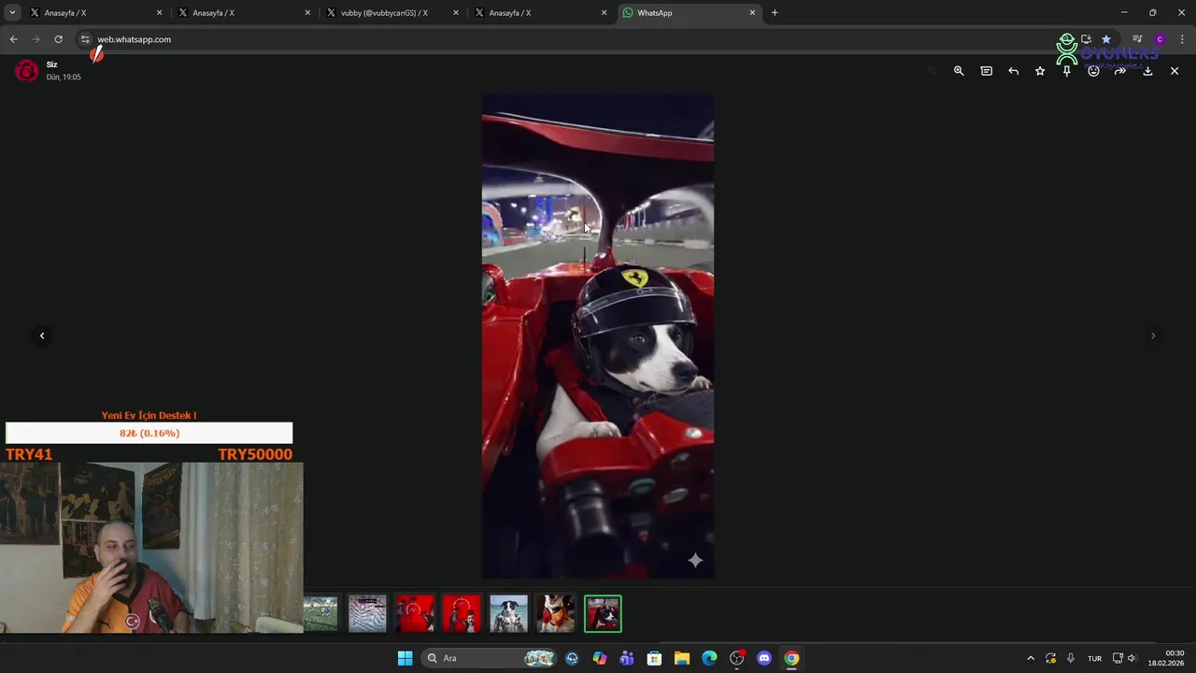Screen dimensions: 1196x673
Task: Switch to the vubby (@vubbycanGS) / X tab
Action: pyautogui.click(x=392, y=13)
